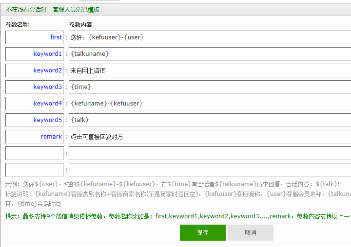Select the keyword5 parameter name field
351x247 pixels.
pyautogui.click(x=35, y=120)
